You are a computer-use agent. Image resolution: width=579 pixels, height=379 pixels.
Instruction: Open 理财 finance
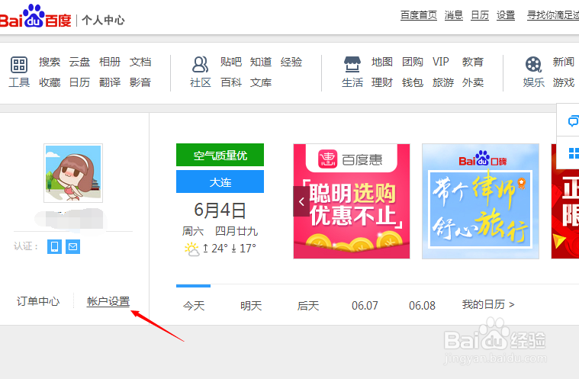[x=382, y=82]
